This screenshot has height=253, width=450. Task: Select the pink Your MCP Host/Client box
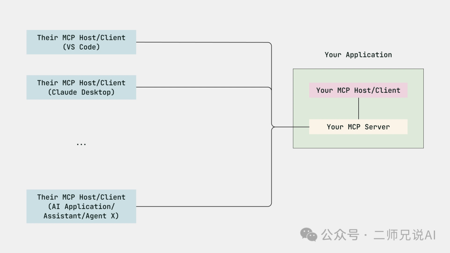point(358,90)
